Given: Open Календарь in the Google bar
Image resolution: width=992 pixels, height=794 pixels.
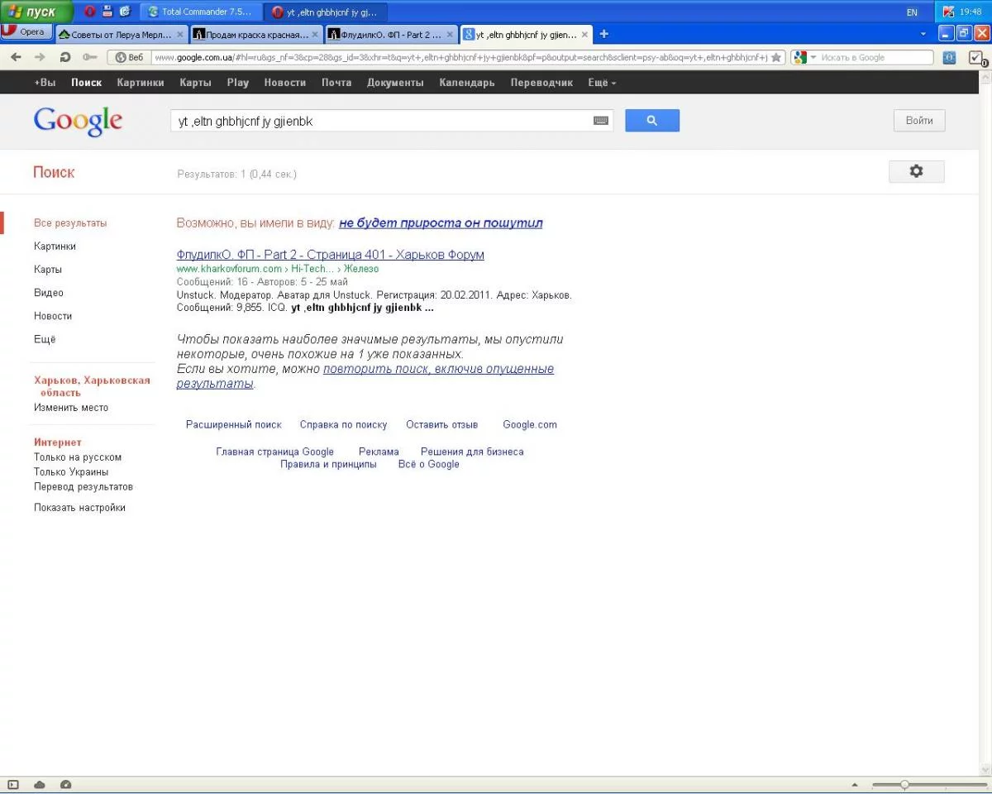Looking at the screenshot, I should [x=467, y=83].
